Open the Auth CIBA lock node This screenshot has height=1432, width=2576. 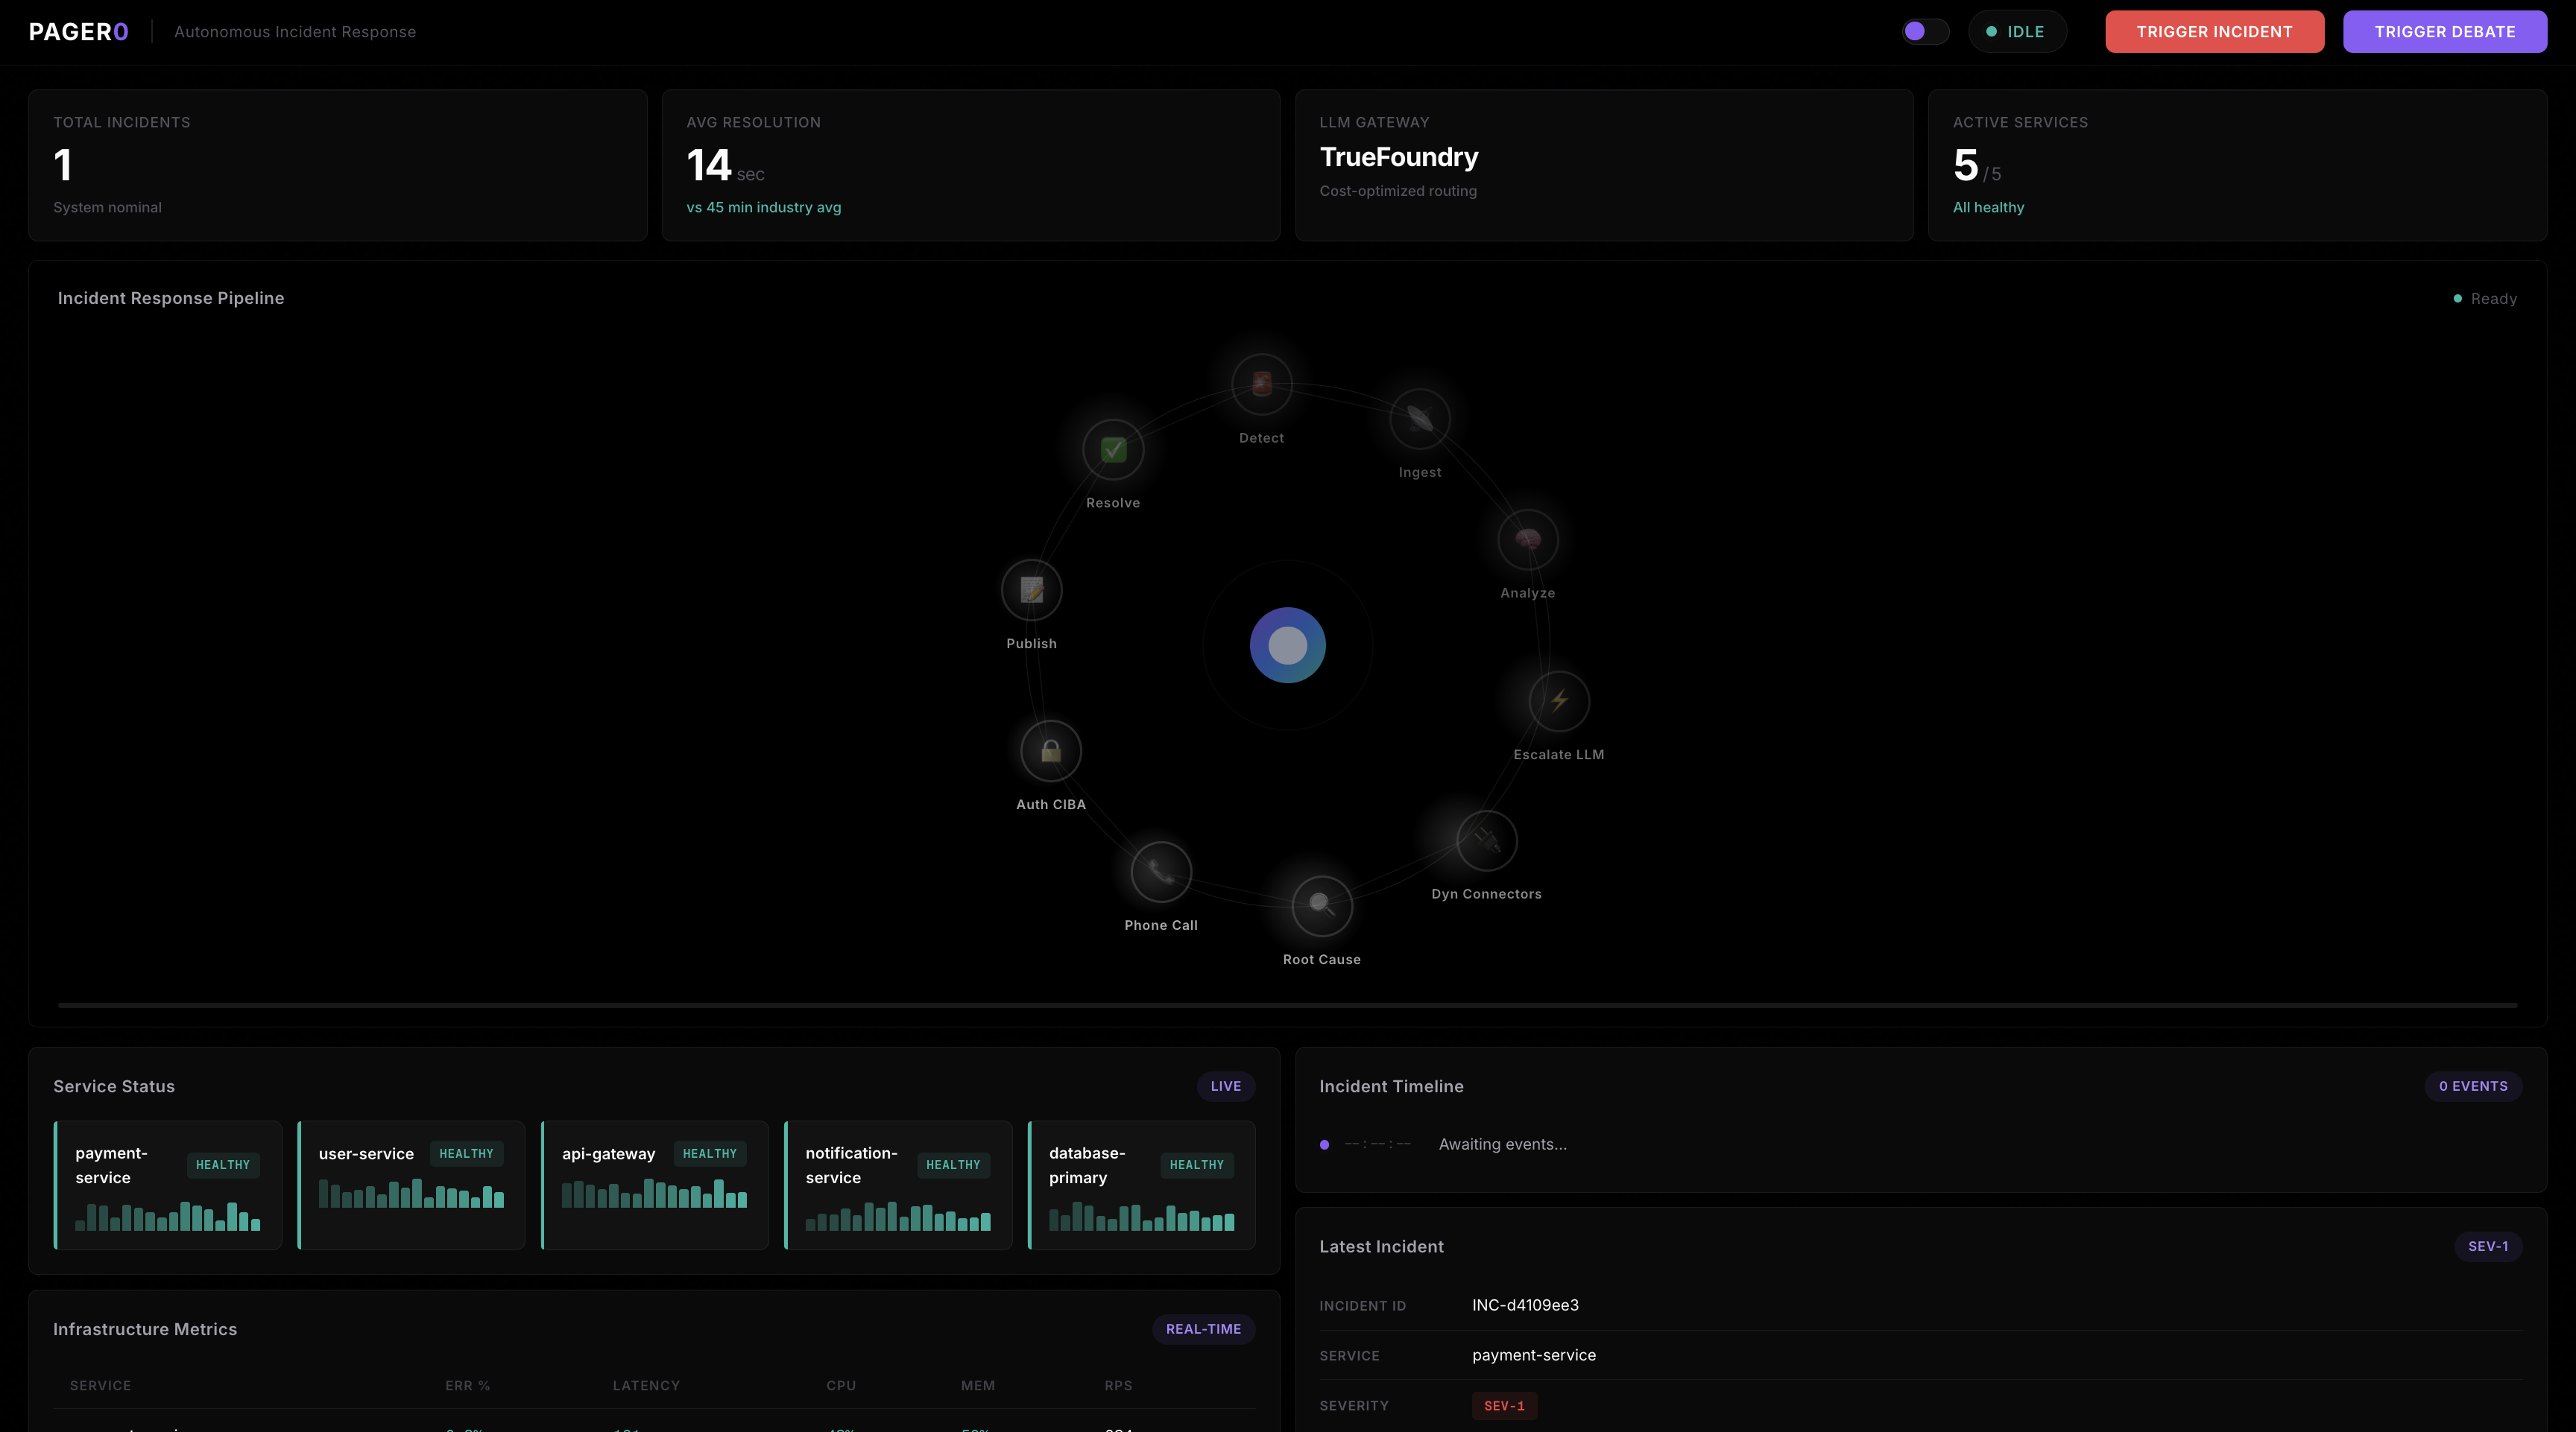(1050, 750)
